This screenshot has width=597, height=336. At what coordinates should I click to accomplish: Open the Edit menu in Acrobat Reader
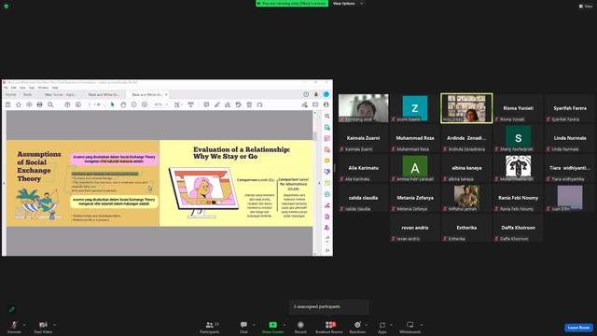14,88
